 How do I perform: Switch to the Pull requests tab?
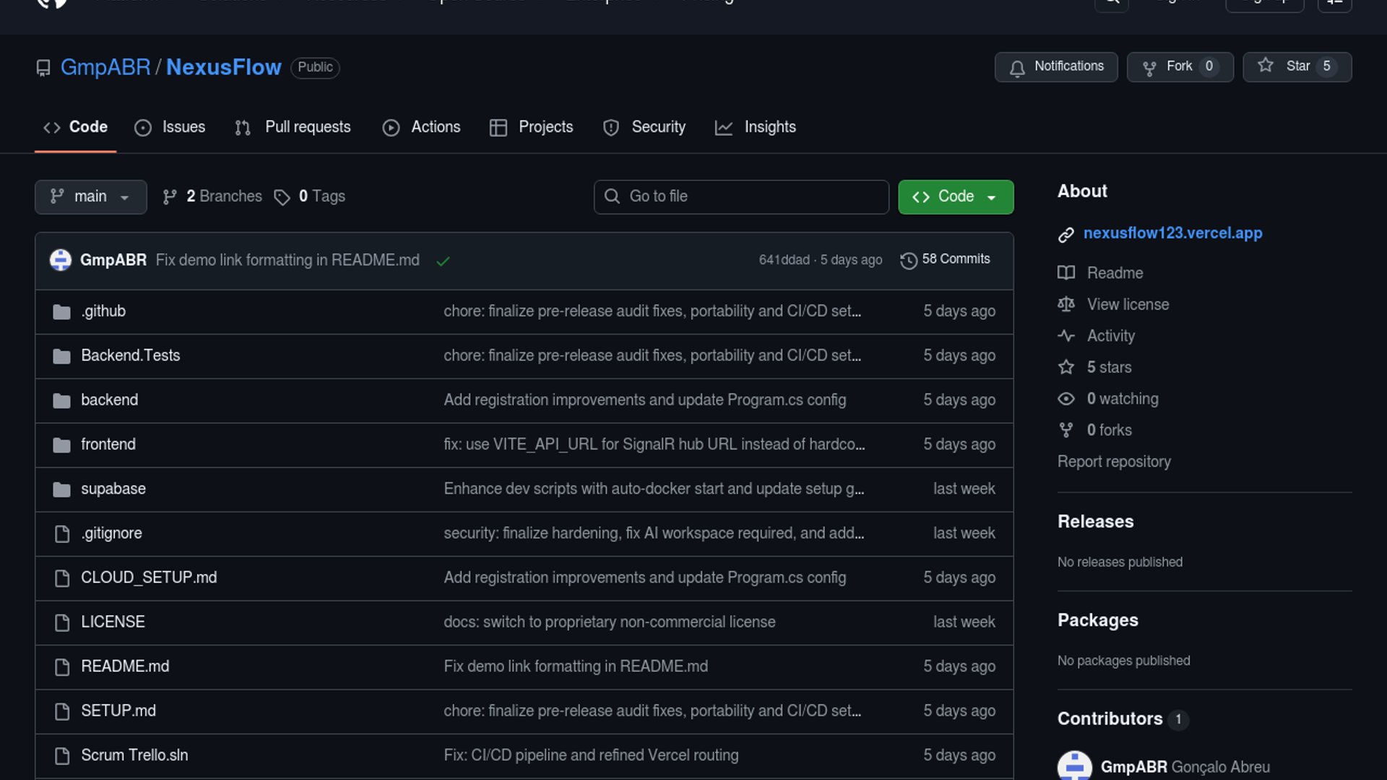293,127
